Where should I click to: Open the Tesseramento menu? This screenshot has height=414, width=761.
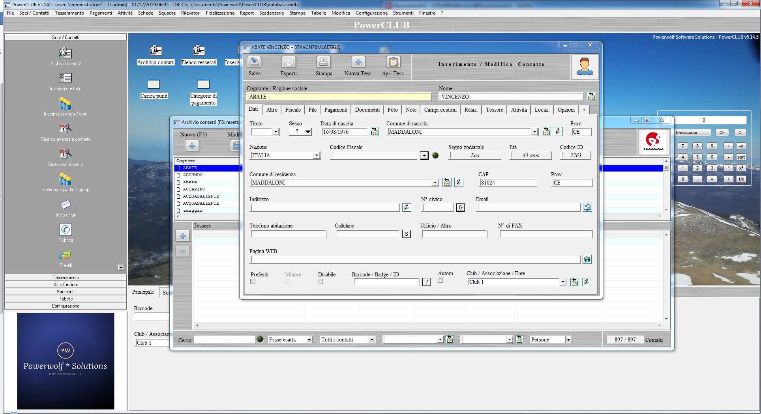[69, 13]
